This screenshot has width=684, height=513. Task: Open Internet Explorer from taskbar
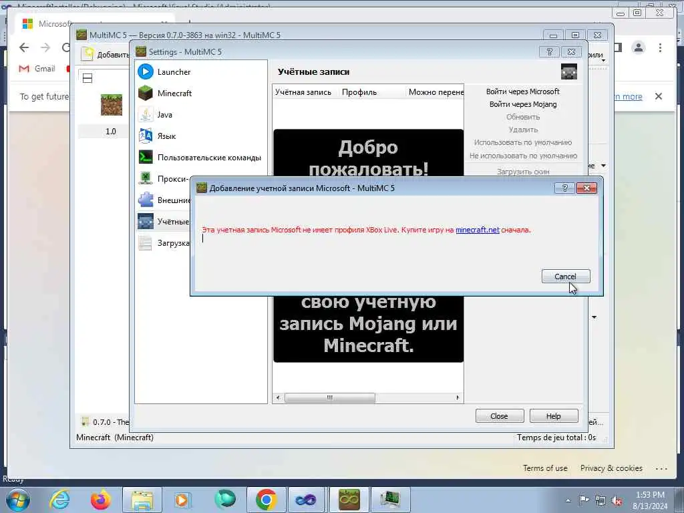coord(59,500)
